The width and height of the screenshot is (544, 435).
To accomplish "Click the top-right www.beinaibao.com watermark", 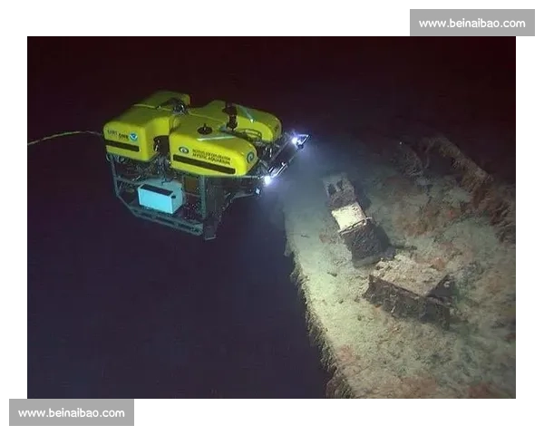I will click(x=471, y=23).
